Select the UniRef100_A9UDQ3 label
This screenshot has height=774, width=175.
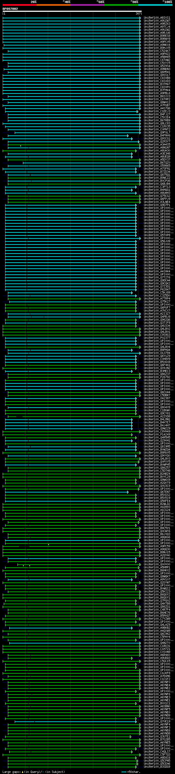click(157, 658)
